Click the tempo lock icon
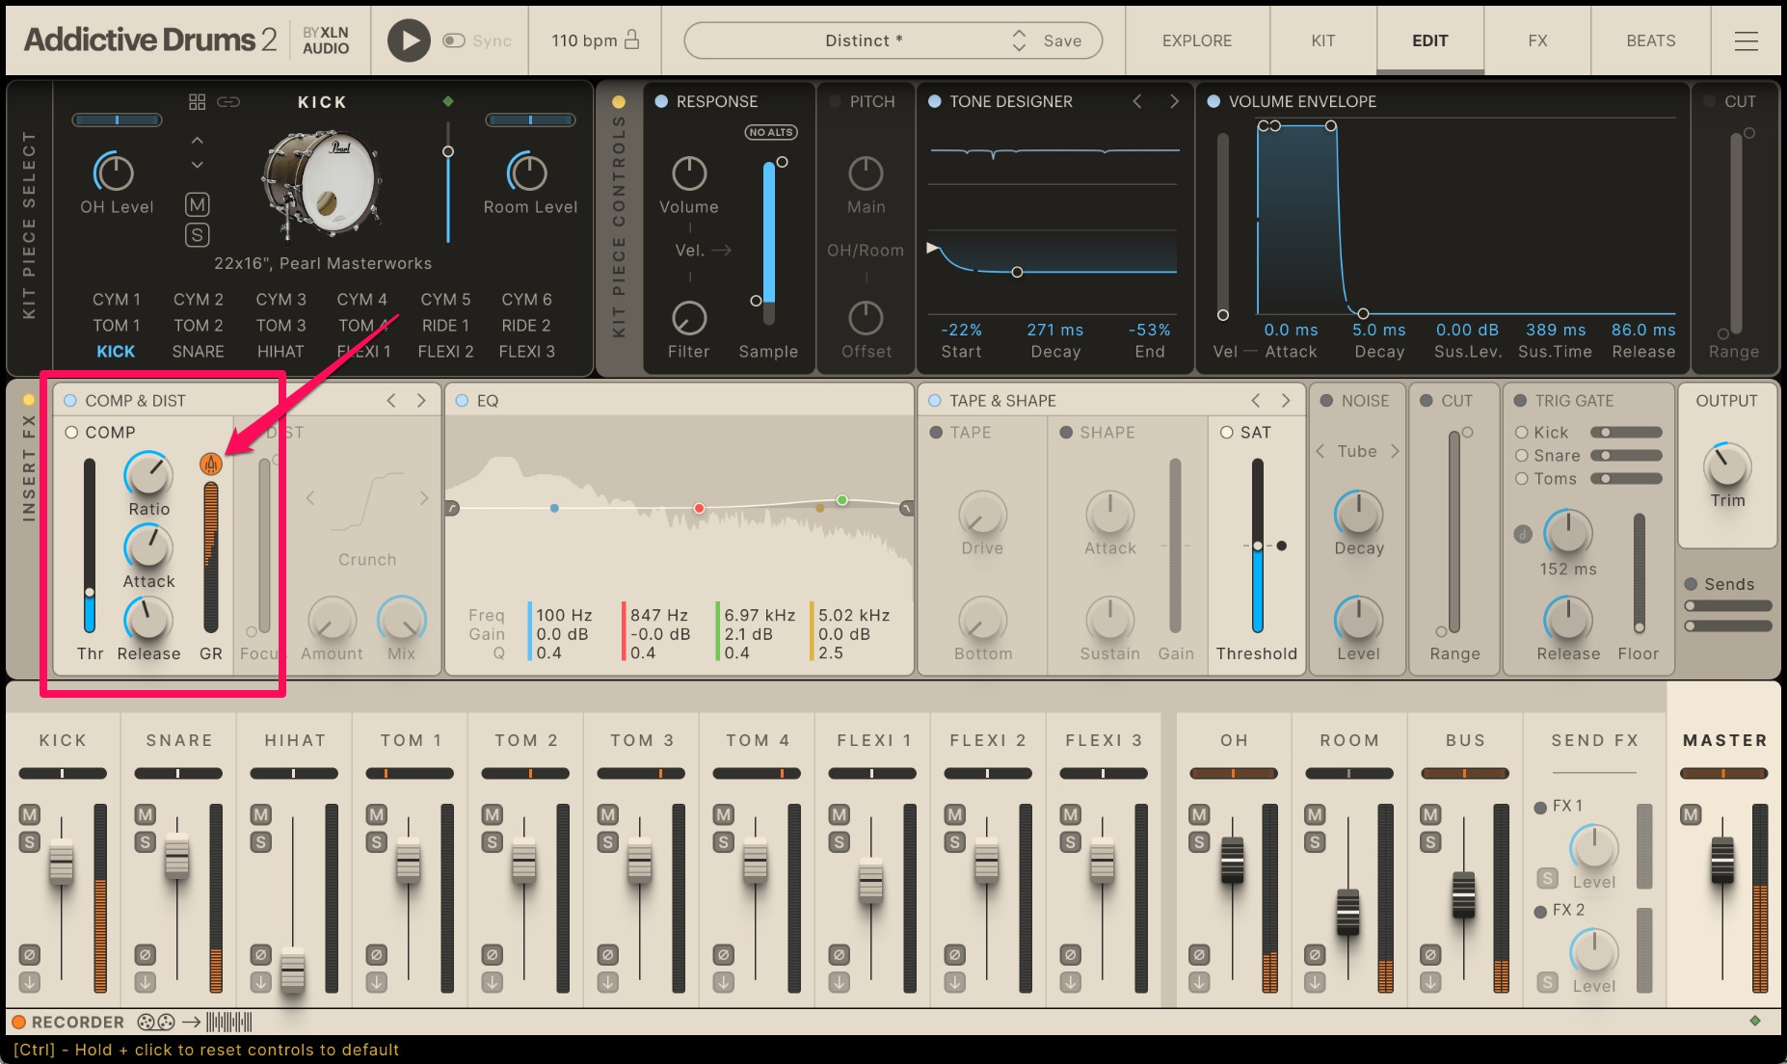 point(631,40)
